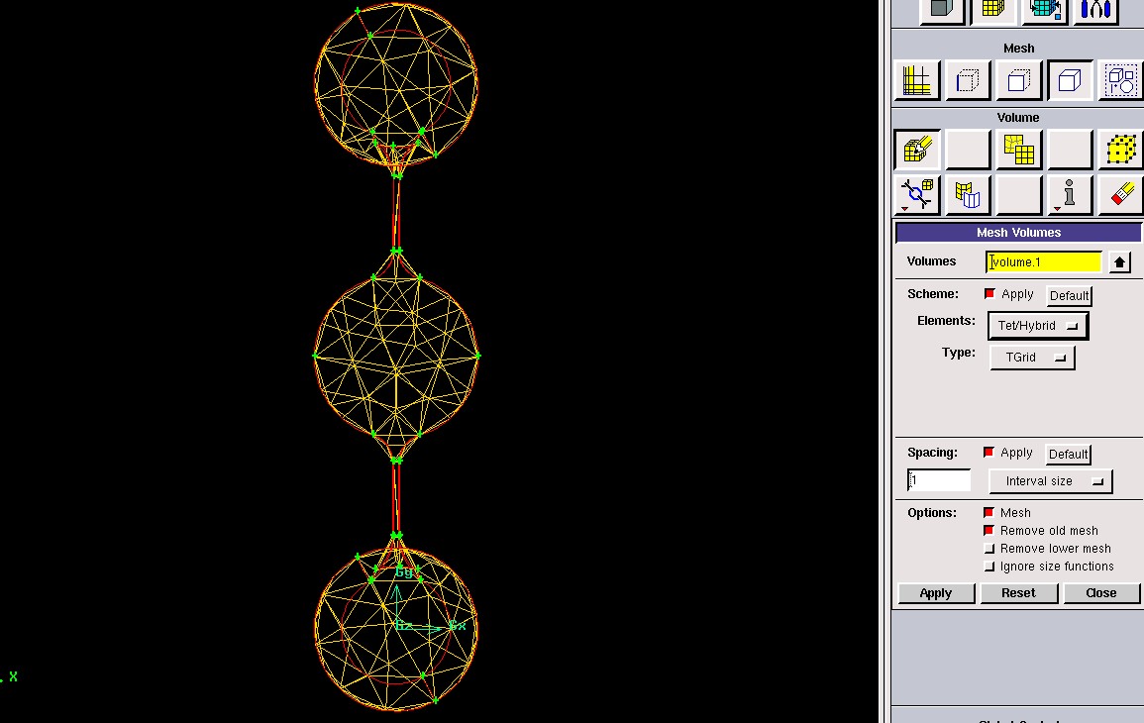Click the Set Volume Element Type icon

tap(1120, 150)
